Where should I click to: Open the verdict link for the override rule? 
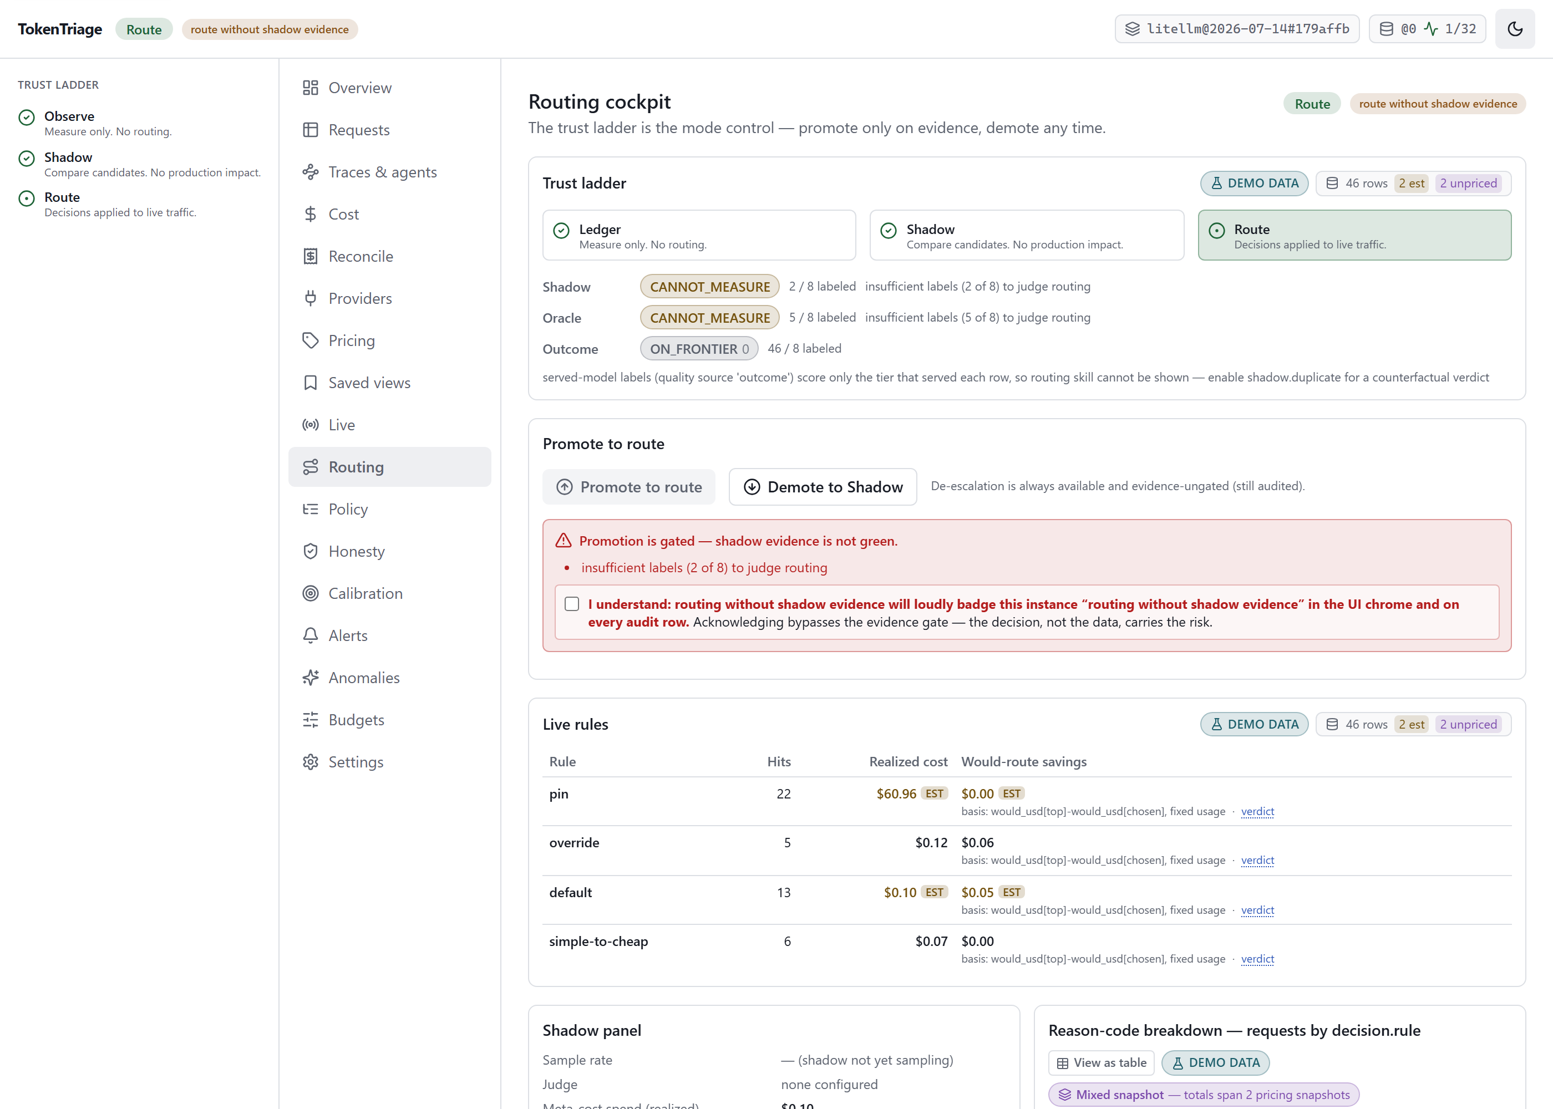point(1257,861)
